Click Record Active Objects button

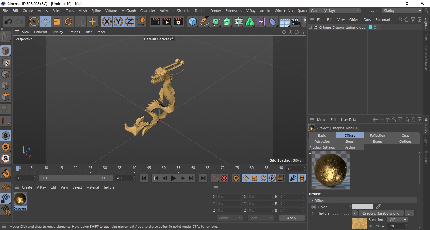215,178
